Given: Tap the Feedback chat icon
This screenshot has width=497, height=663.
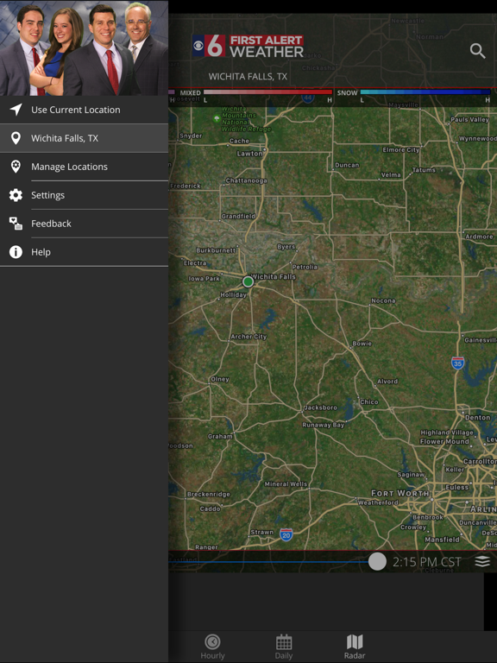Looking at the screenshot, I should tap(16, 224).
